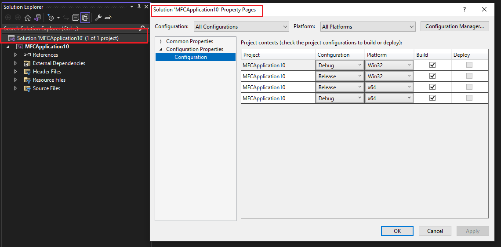The width and height of the screenshot is (501, 247).
Task: Open Debug configuration dropdown in x64 row
Action: [340, 98]
